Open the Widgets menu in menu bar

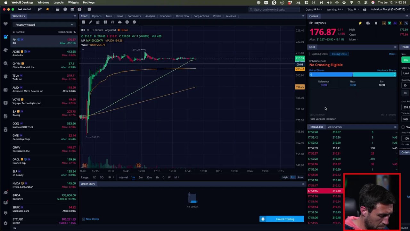coord(73,3)
